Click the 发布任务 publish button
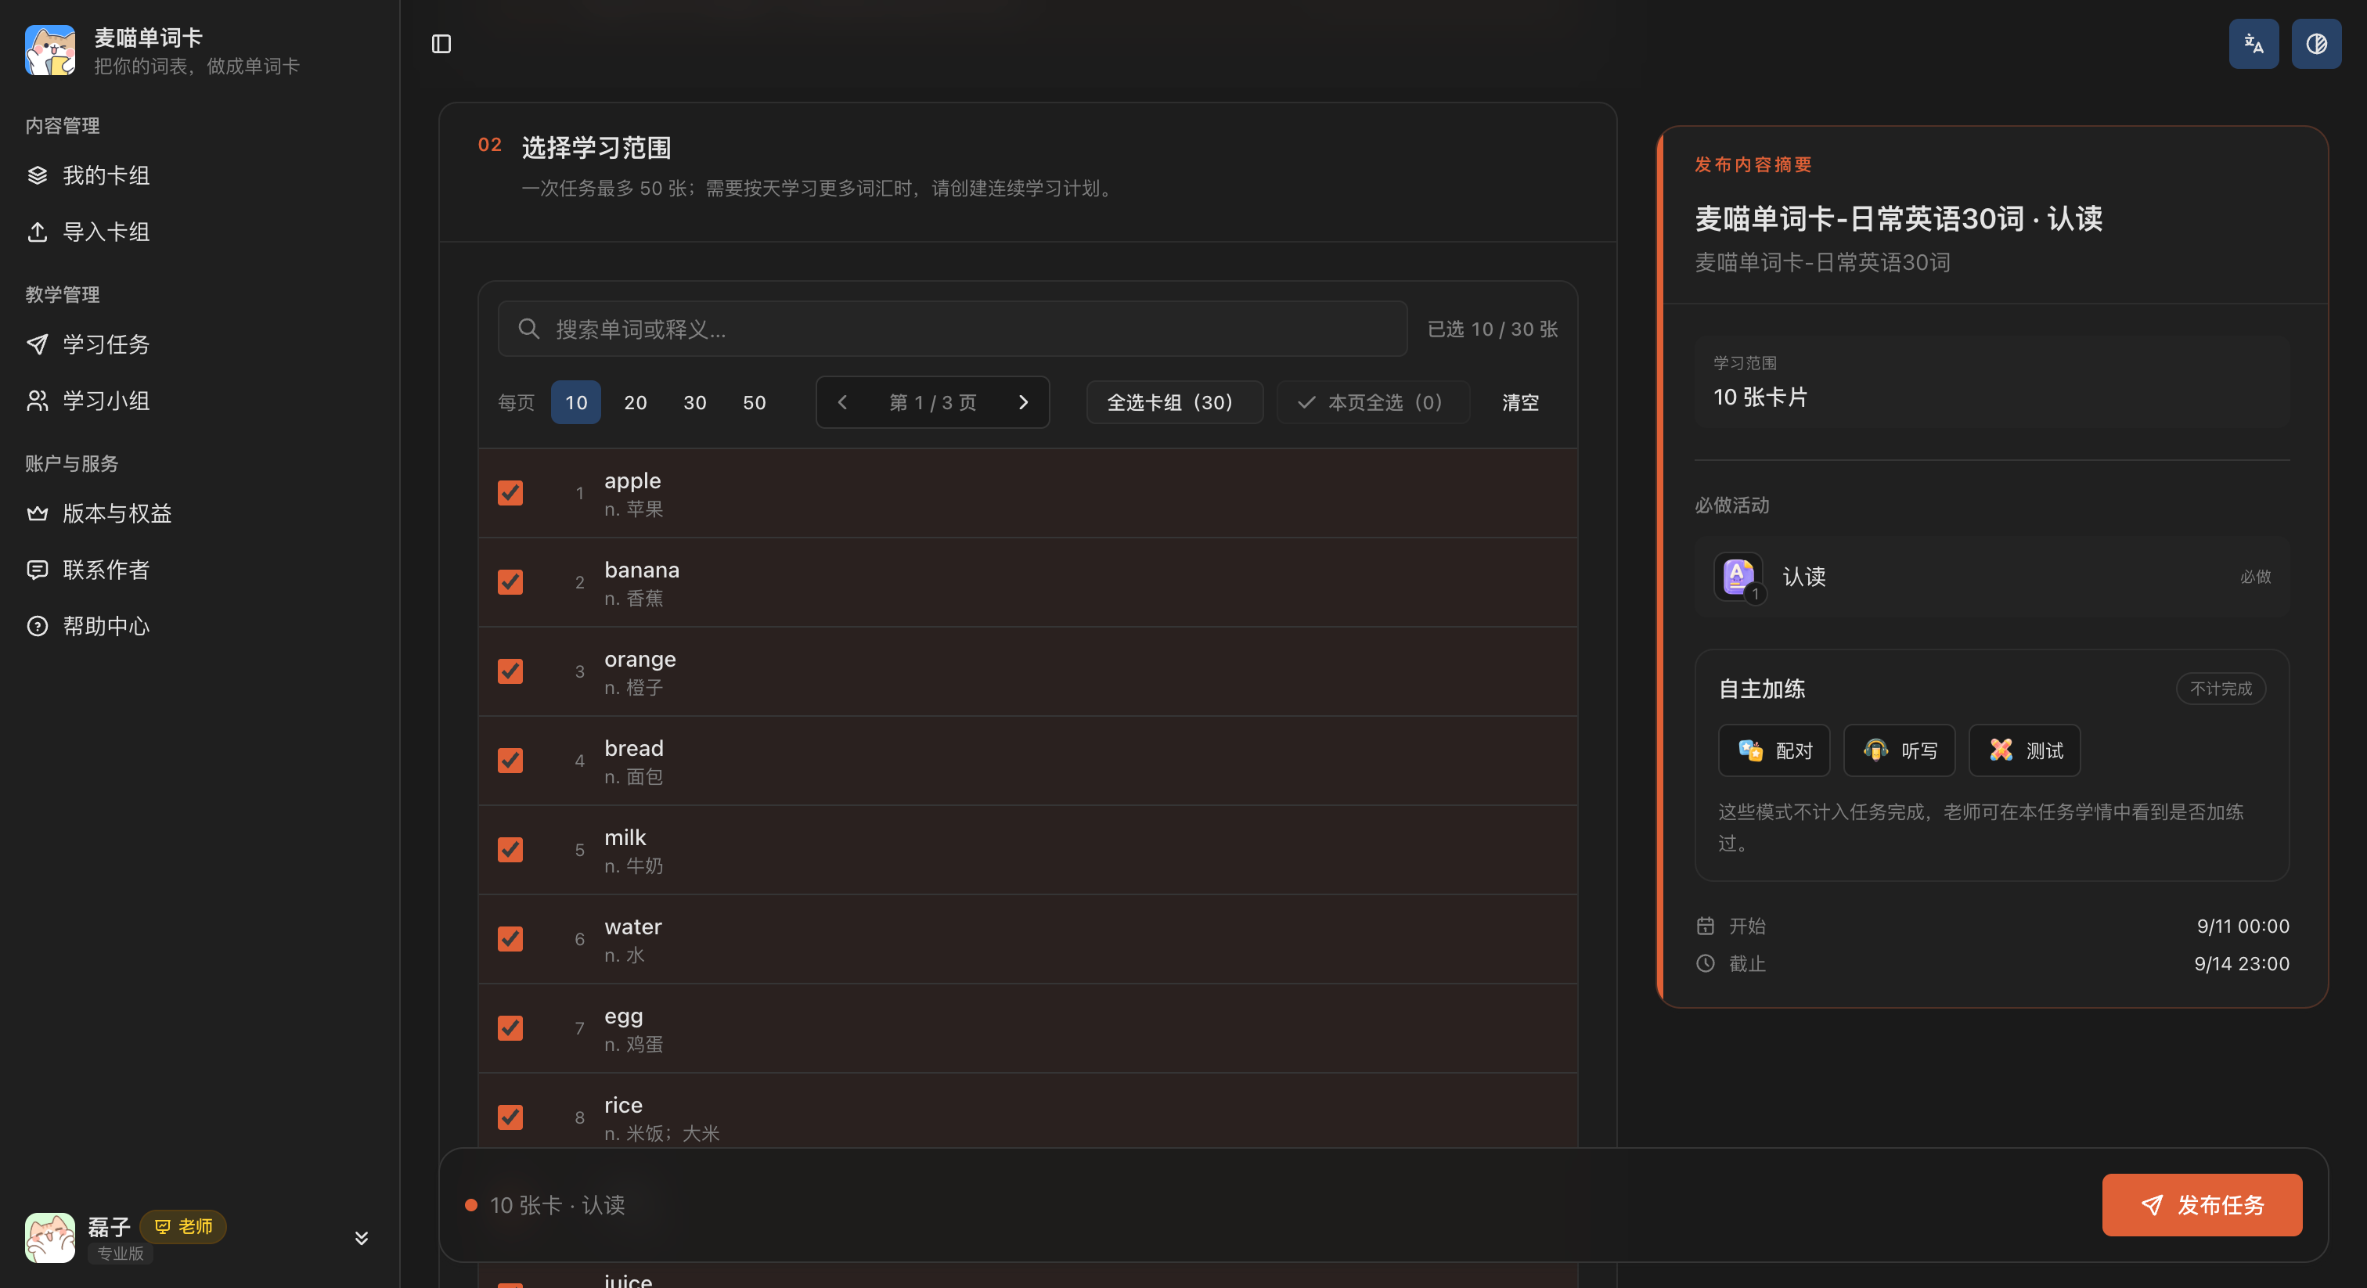The image size is (2367, 1288). pos(2202,1205)
